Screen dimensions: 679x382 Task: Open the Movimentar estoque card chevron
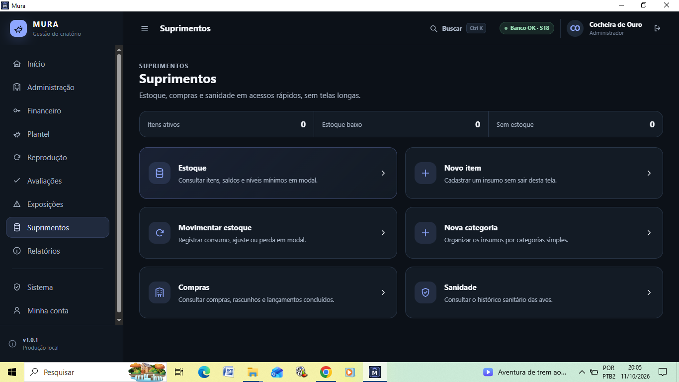tap(383, 233)
